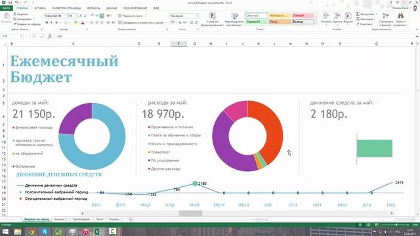
Task: Click the Insert cells icon
Action: tap(326, 16)
